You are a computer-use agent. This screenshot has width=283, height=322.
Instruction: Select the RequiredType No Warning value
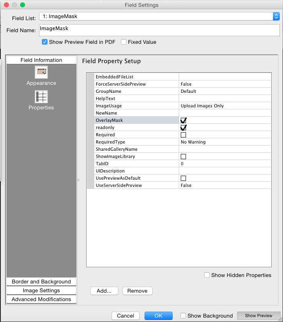(x=225, y=142)
